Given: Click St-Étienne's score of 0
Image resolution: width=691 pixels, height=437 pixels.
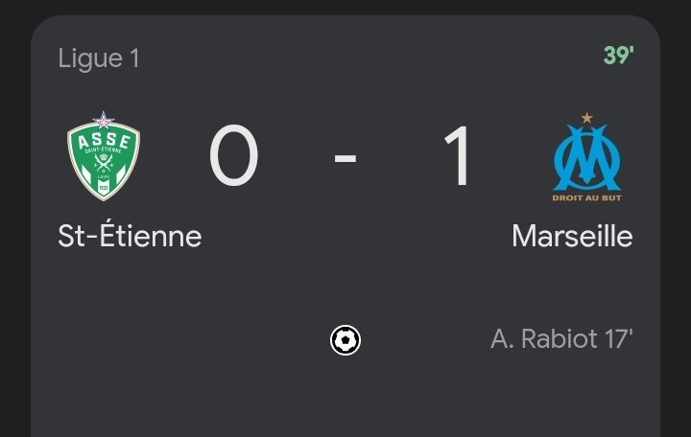Looking at the screenshot, I should [233, 155].
